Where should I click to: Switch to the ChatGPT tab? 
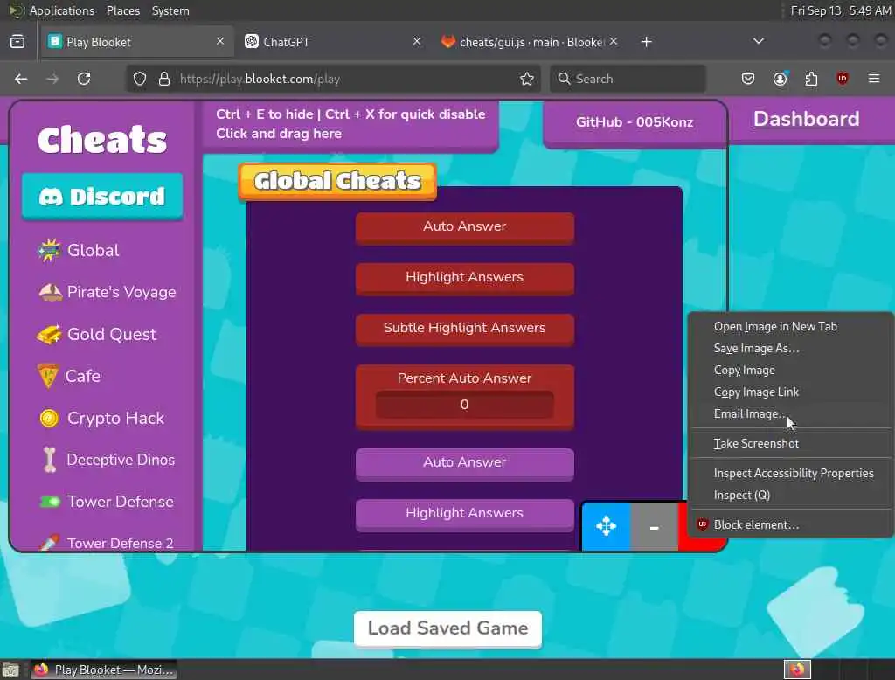tap(333, 42)
